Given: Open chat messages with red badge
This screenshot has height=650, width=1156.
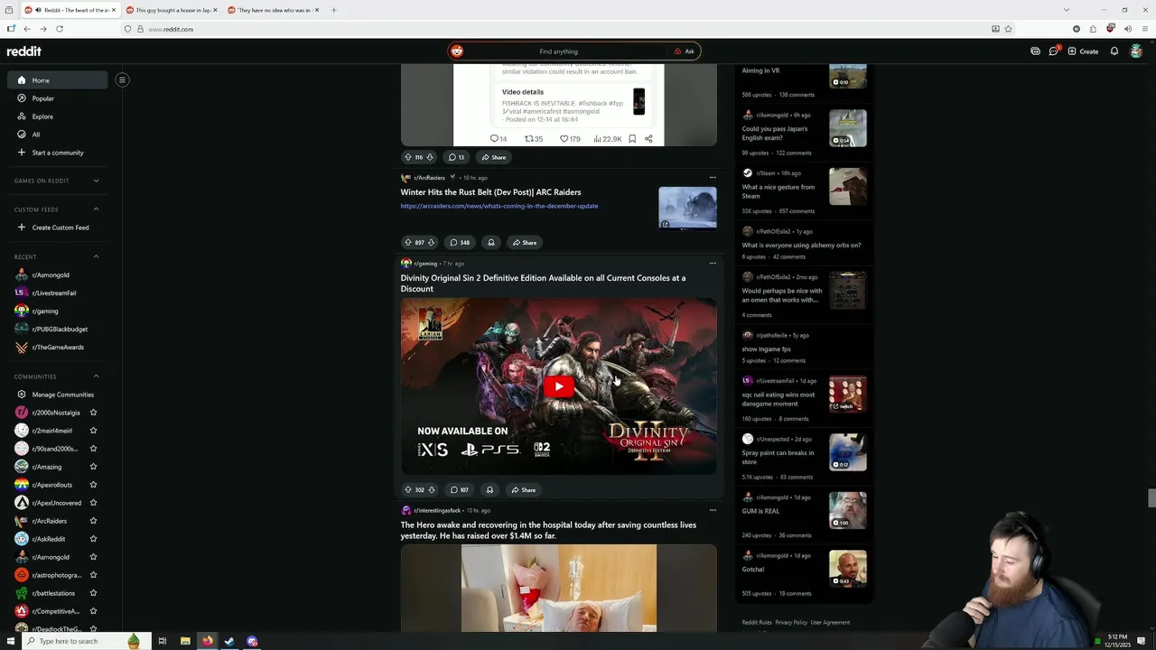Looking at the screenshot, I should coord(1053,51).
